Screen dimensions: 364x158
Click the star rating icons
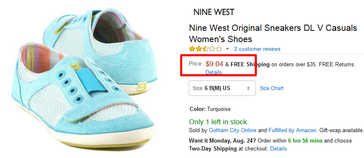206,49
